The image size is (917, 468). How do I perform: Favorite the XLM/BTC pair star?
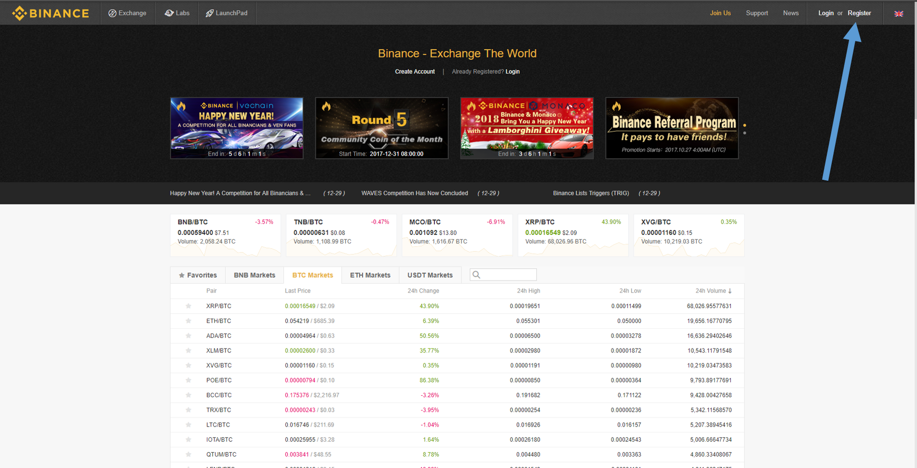pyautogui.click(x=189, y=350)
